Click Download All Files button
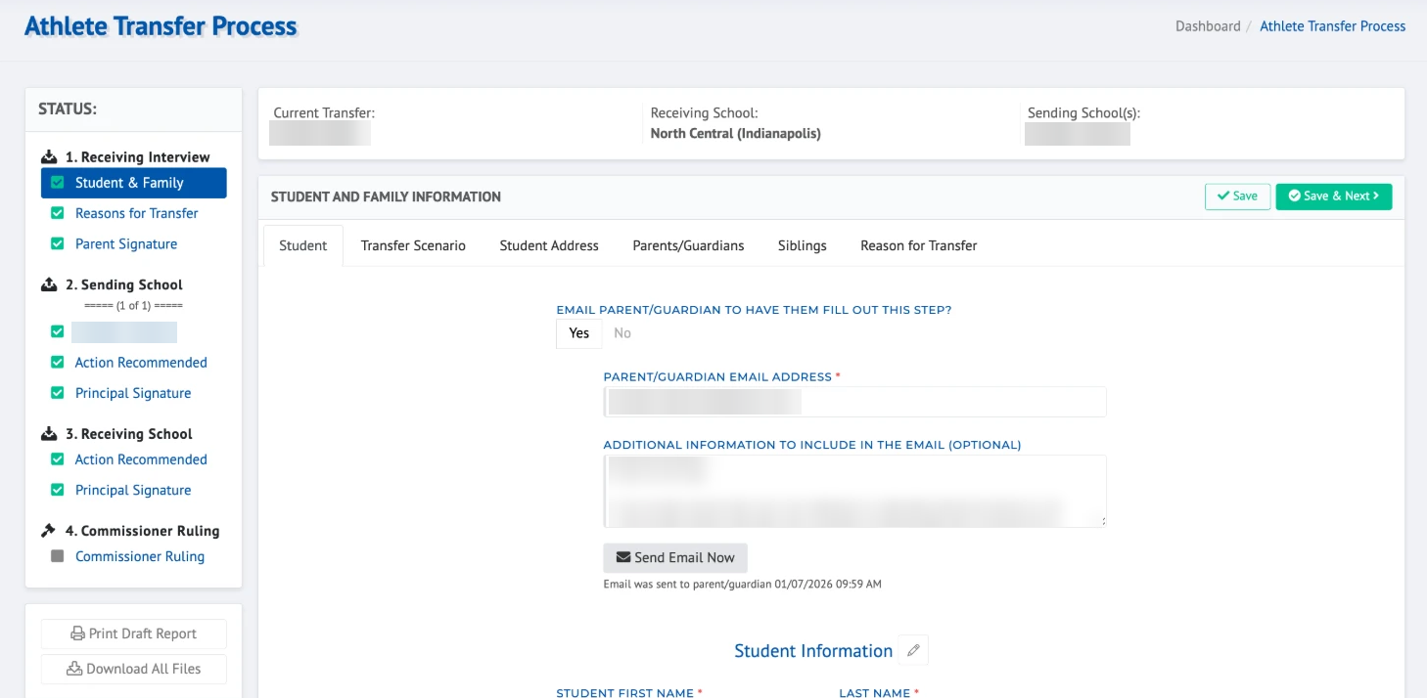This screenshot has width=1427, height=698. pyautogui.click(x=134, y=669)
